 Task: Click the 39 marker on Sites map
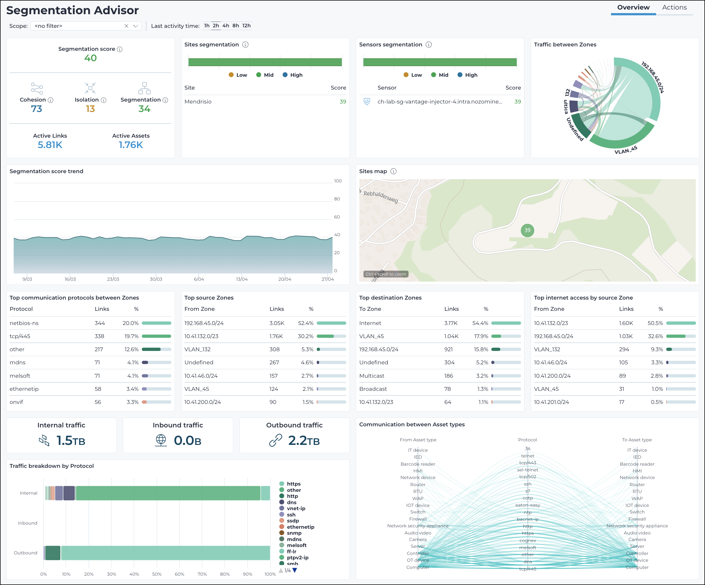click(527, 230)
